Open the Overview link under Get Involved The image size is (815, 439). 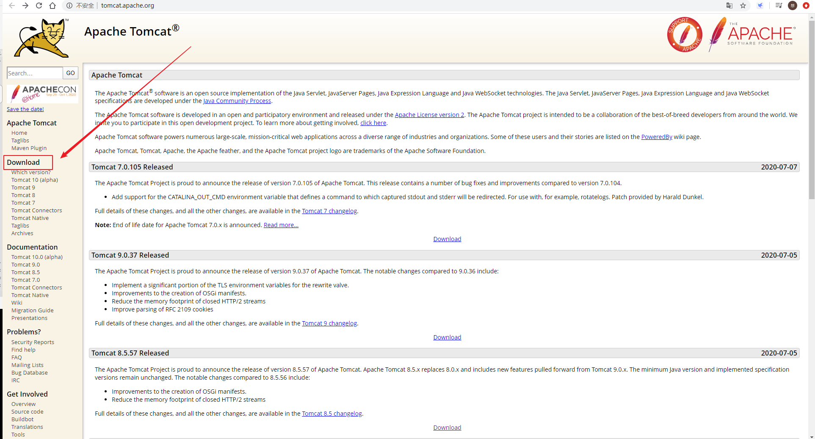23,404
